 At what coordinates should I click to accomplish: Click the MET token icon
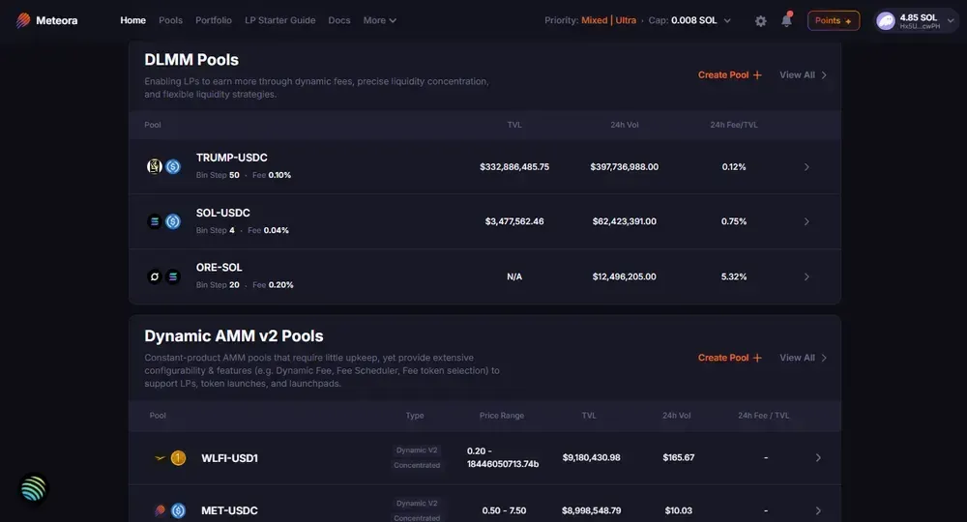[160, 510]
